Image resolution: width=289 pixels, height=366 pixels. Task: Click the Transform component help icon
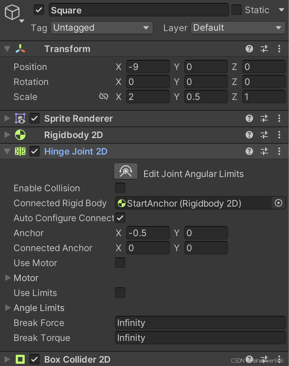[249, 49]
